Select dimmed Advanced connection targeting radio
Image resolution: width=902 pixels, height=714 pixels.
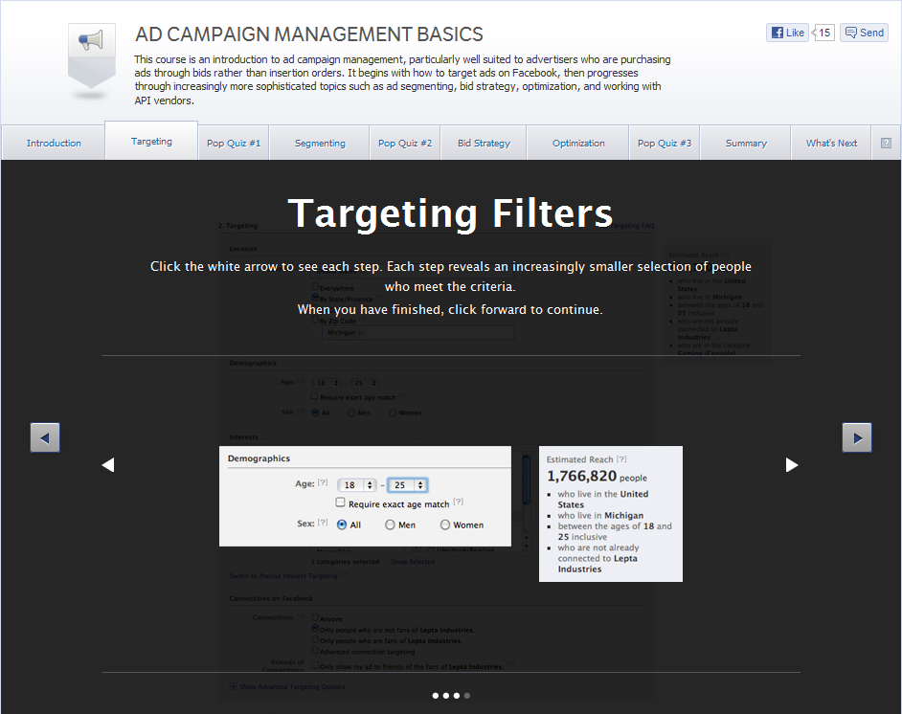(315, 650)
